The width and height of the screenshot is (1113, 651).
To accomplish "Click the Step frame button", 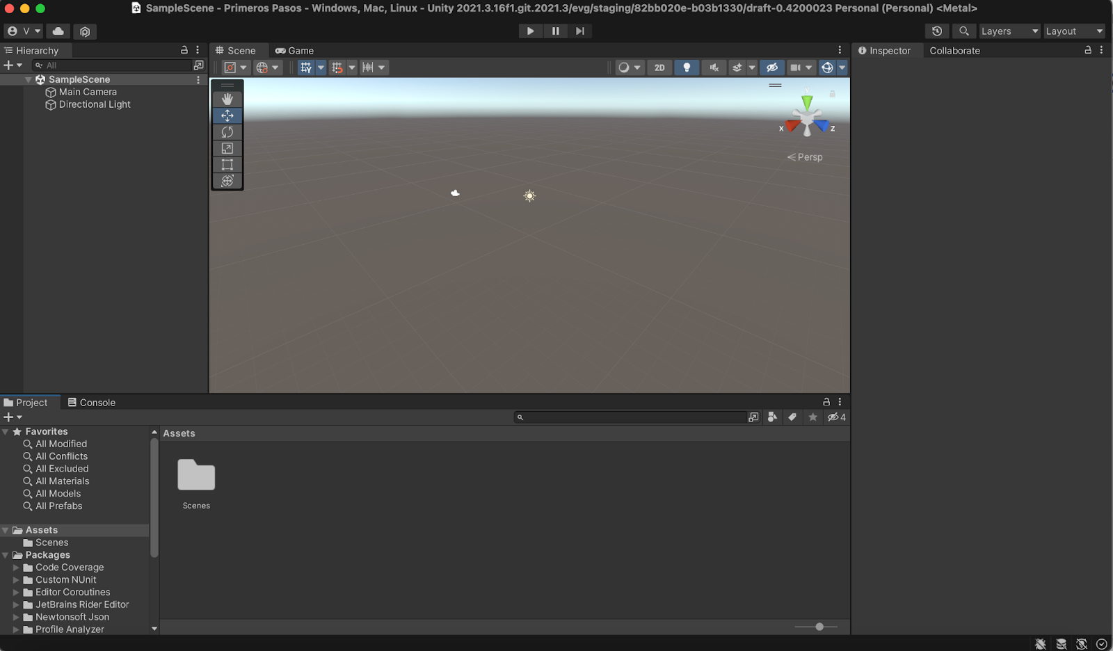I will pos(580,31).
